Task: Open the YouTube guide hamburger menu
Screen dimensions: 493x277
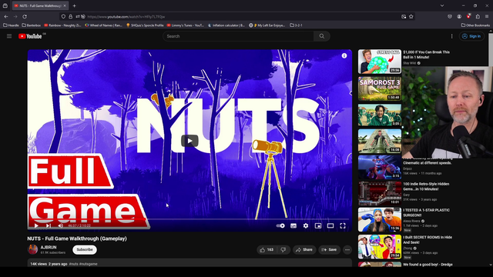Action: [x=9, y=36]
